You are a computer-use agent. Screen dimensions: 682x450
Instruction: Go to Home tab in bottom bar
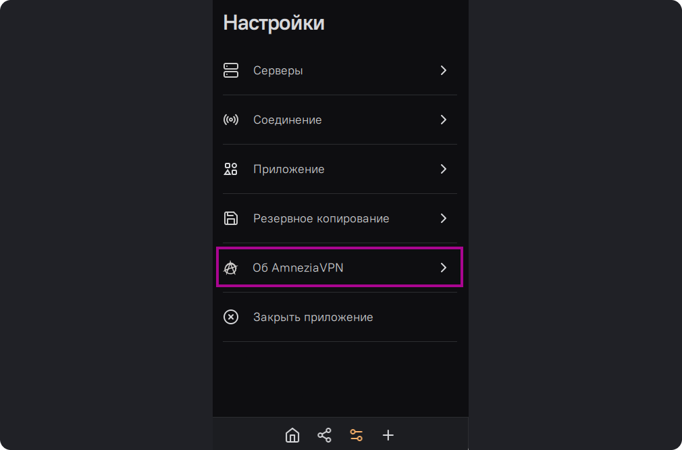point(292,435)
